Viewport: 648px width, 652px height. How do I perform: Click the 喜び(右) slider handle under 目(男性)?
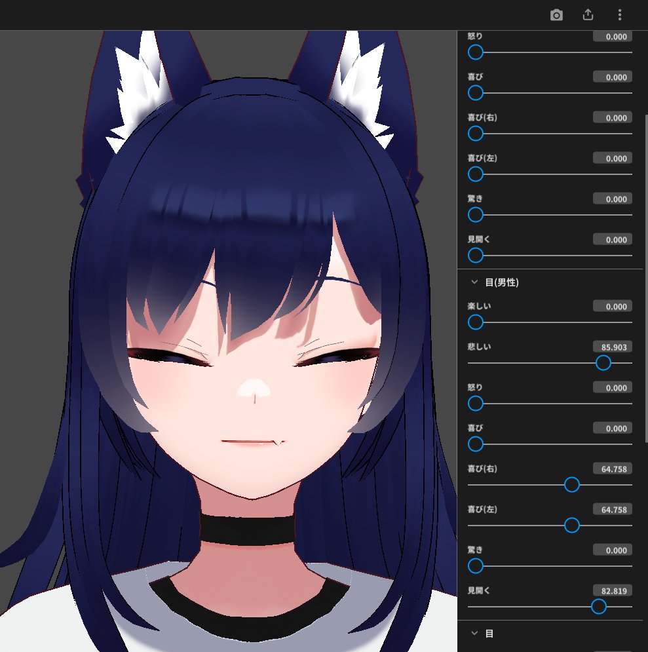click(571, 484)
